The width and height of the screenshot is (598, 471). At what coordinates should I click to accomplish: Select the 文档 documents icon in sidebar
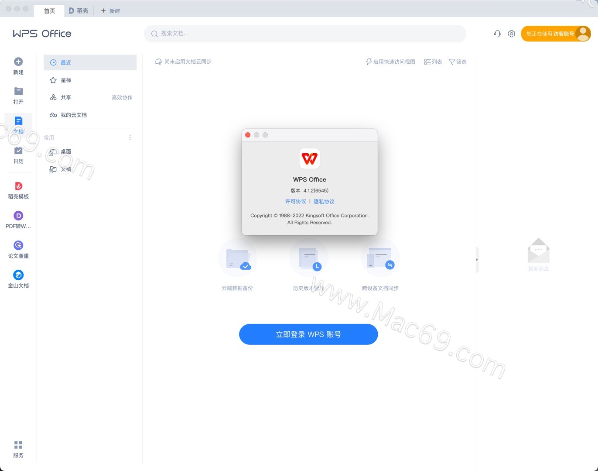coord(18,121)
